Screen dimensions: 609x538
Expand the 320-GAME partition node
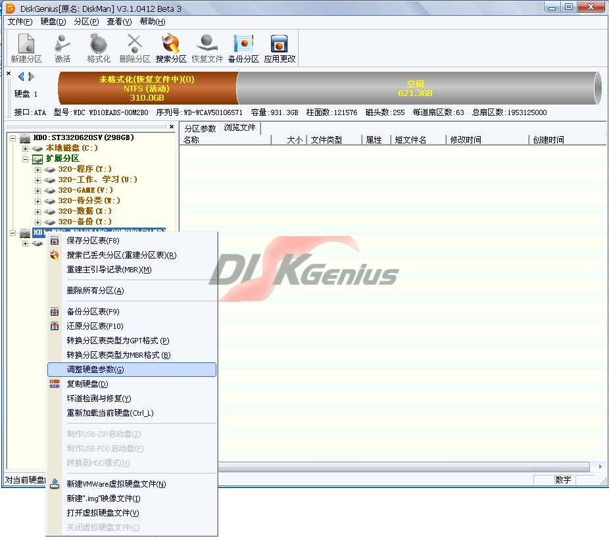click(37, 191)
